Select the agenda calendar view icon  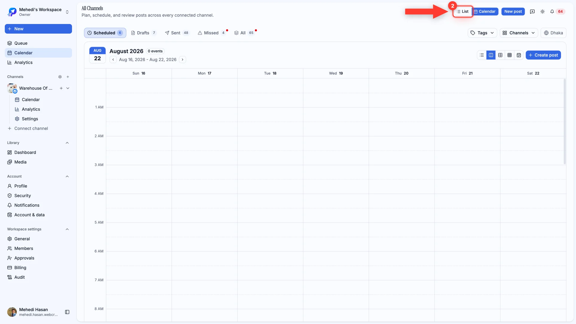coord(519,55)
